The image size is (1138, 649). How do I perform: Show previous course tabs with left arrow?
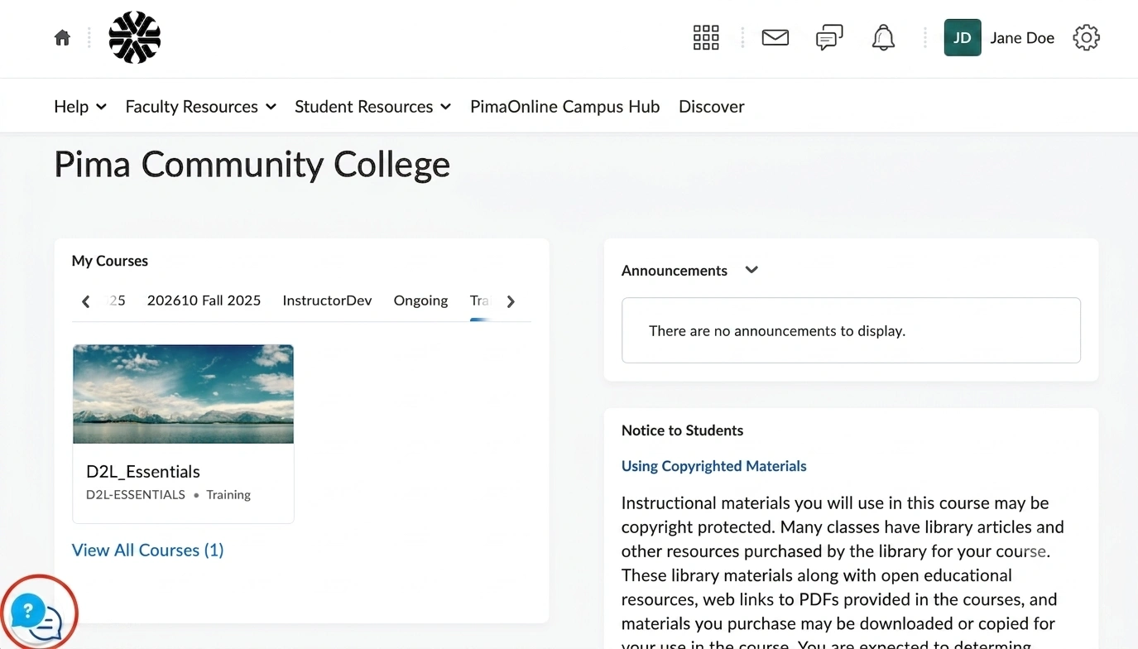(85, 301)
